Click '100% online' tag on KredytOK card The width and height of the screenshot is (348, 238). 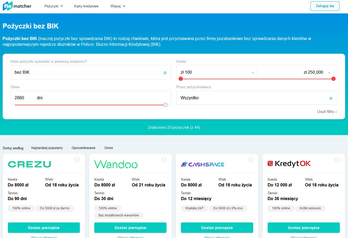(x=281, y=208)
